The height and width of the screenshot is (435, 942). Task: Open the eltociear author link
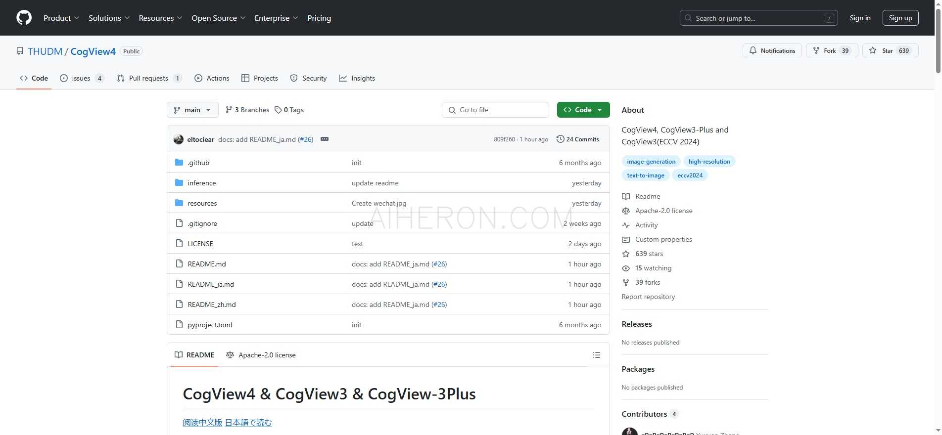[x=200, y=139]
